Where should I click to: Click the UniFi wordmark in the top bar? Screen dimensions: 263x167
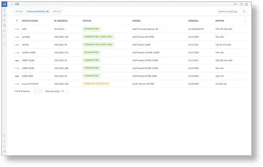click(x=17, y=4)
